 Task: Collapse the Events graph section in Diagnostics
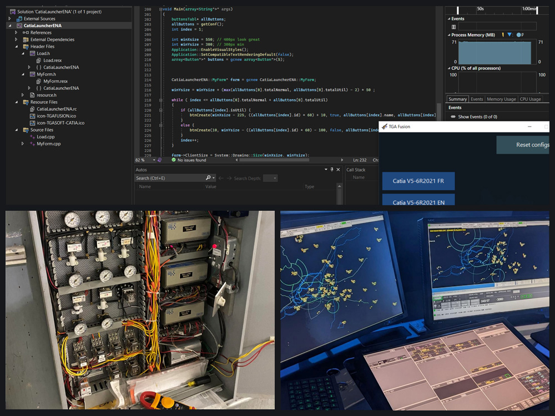click(449, 19)
